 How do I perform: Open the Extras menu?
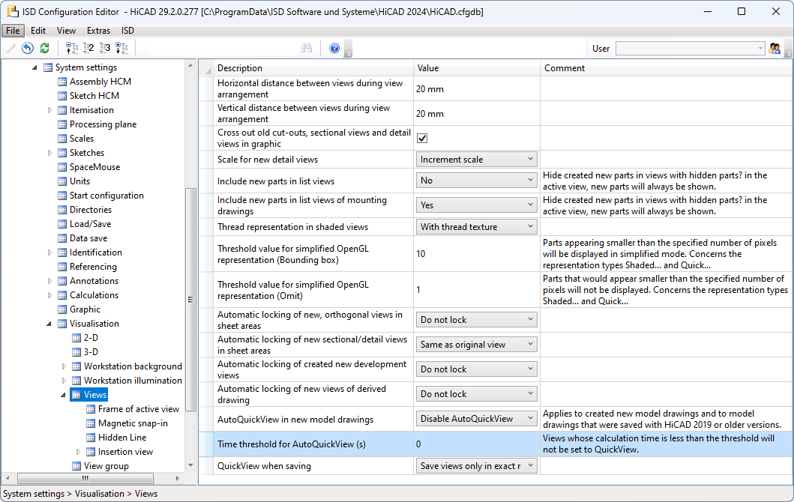(98, 31)
